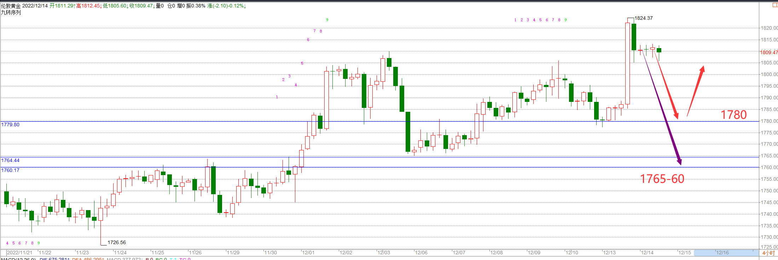Click the last green candle on 12/14
This screenshot has width=778, height=260.
[x=659, y=50]
